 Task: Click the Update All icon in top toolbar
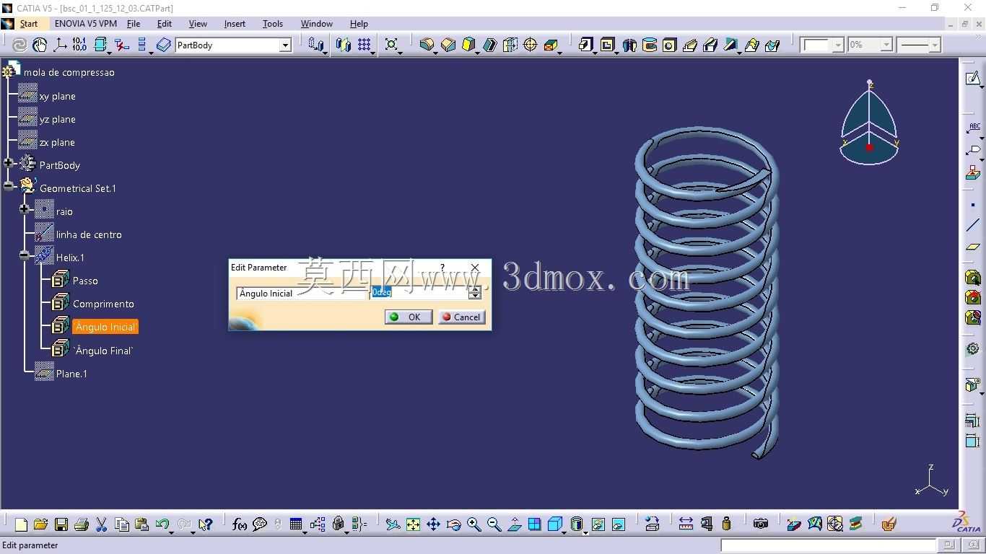coord(19,45)
